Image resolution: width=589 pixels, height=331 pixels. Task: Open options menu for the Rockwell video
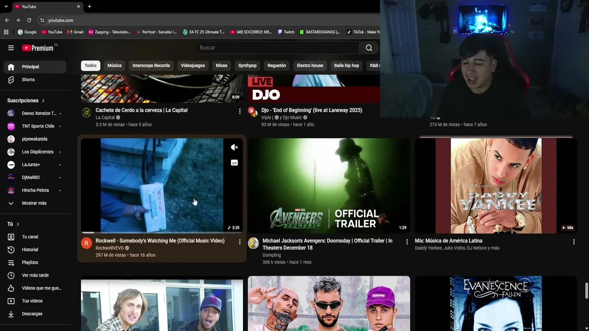click(239, 242)
